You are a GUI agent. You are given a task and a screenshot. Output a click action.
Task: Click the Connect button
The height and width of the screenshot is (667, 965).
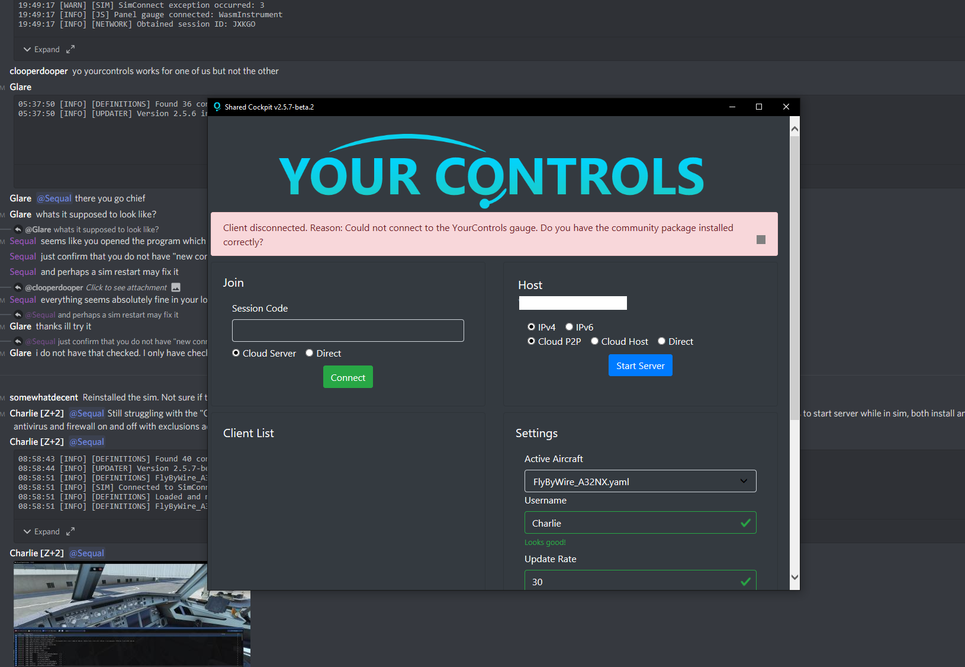pyautogui.click(x=348, y=377)
